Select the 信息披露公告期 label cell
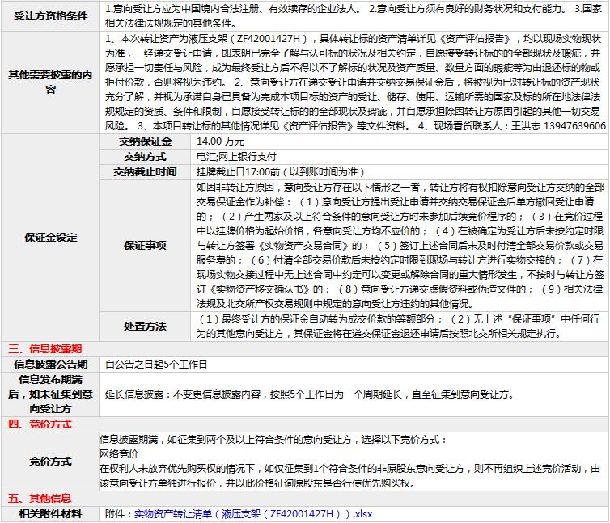The height and width of the screenshot is (523, 610). coord(52,364)
